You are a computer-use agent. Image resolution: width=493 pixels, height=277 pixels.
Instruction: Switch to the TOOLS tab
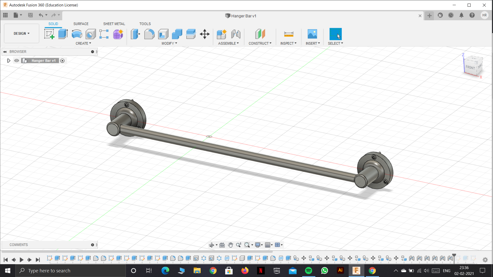click(x=145, y=24)
